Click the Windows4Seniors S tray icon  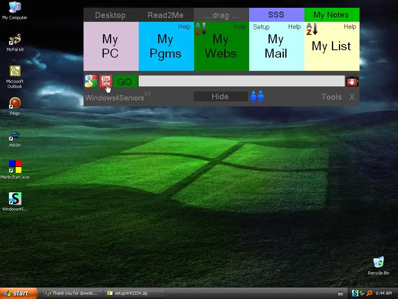(355, 293)
